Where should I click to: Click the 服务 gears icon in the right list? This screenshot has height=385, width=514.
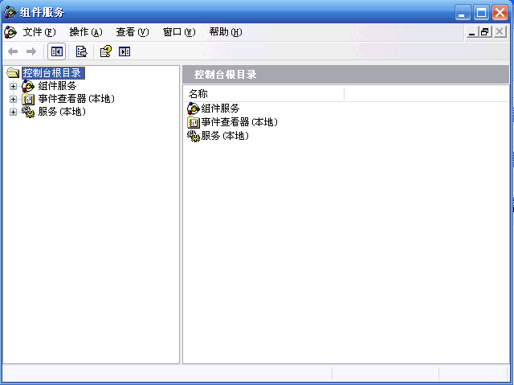(194, 136)
